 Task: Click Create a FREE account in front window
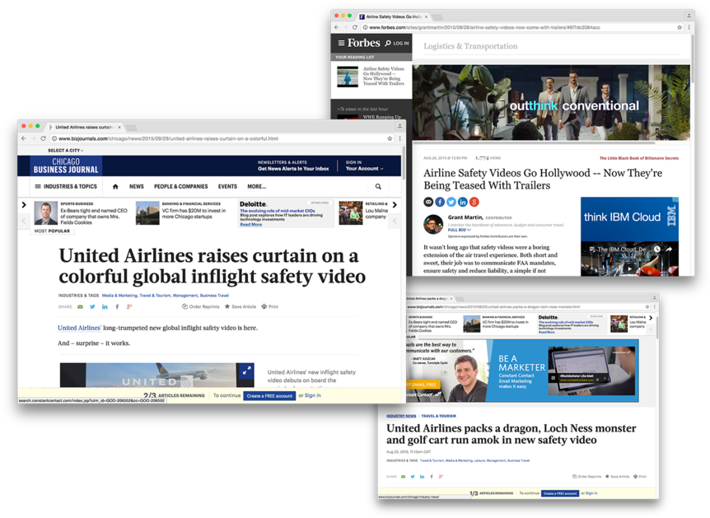tap(269, 396)
